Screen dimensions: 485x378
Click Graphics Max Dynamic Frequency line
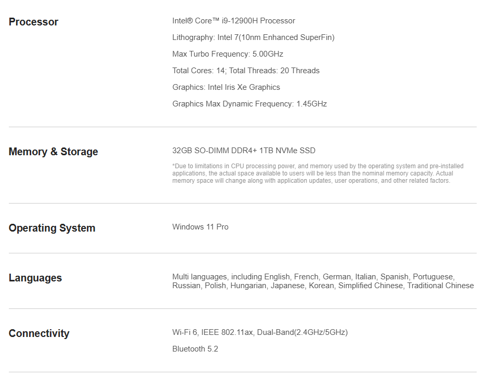(250, 104)
